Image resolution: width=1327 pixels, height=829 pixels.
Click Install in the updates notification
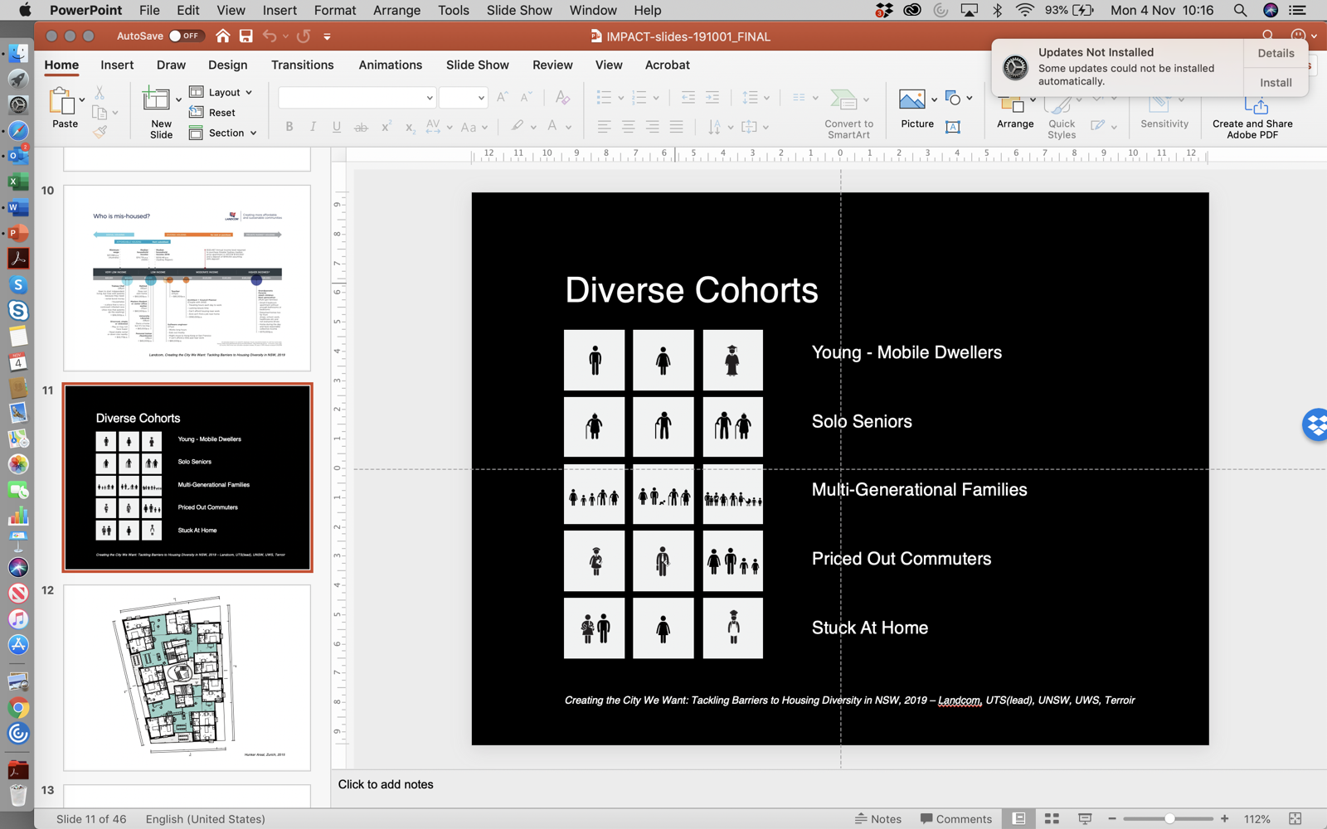coord(1275,82)
